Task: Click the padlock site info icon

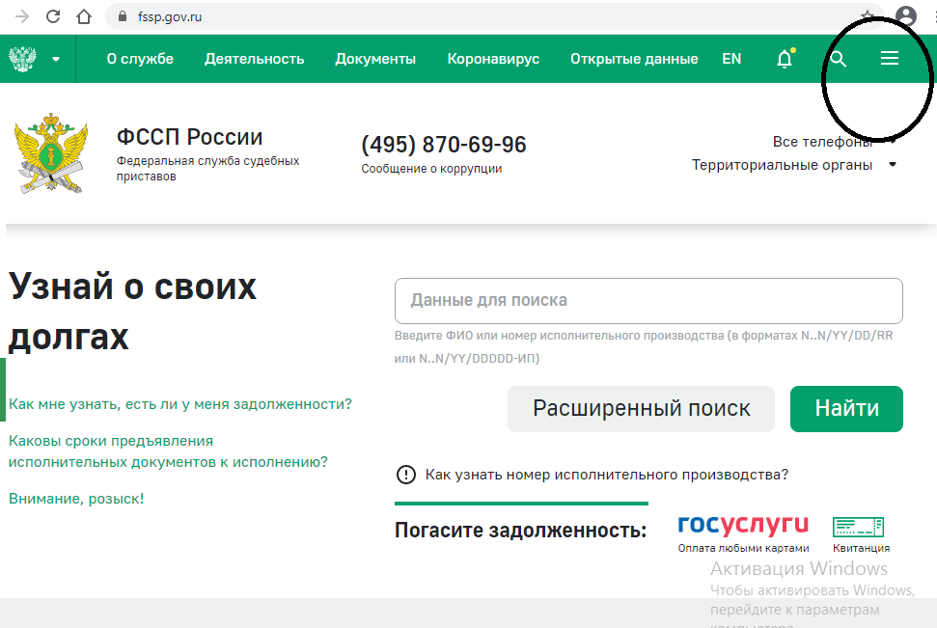Action: (123, 16)
